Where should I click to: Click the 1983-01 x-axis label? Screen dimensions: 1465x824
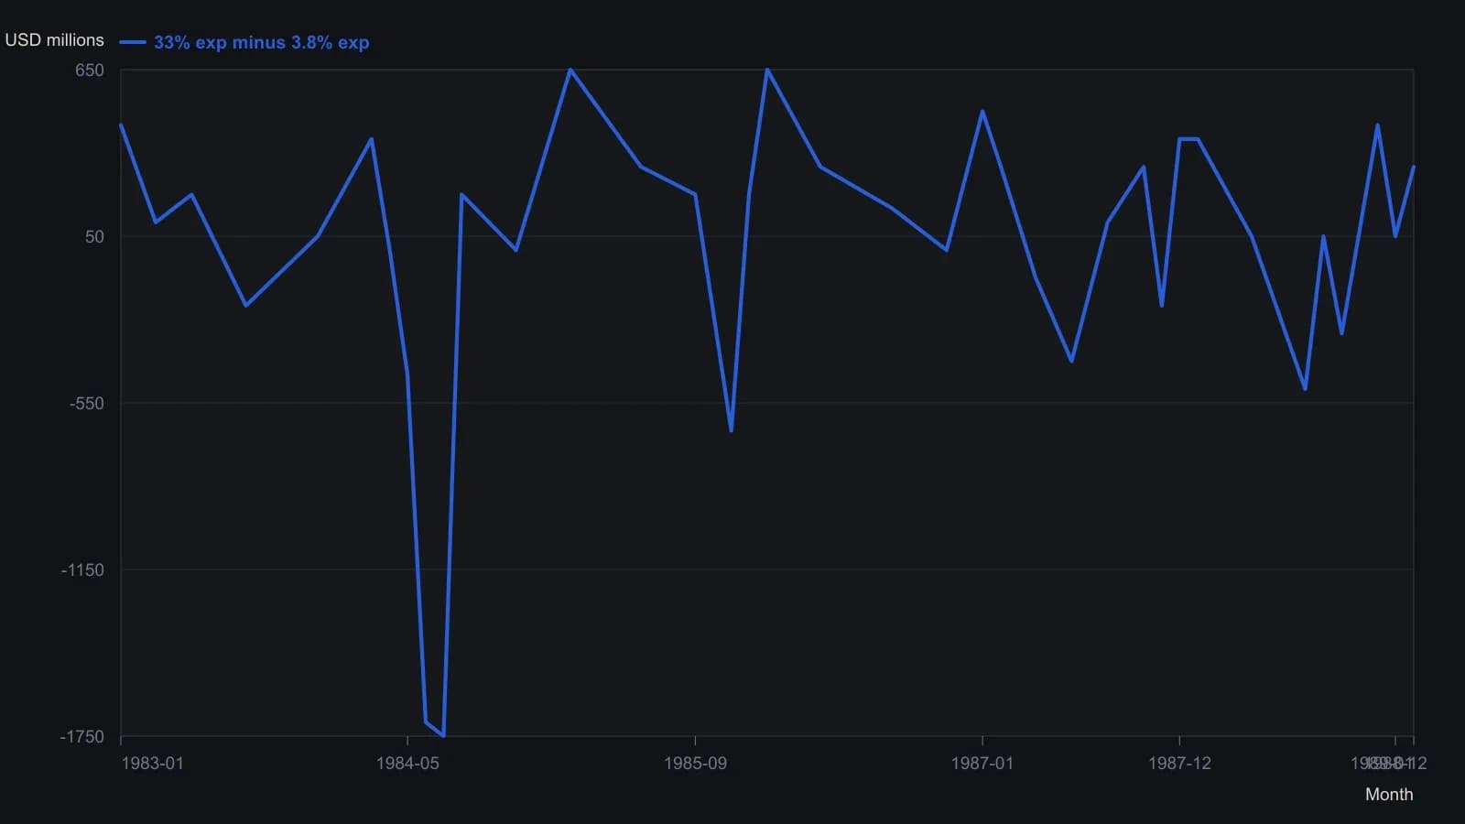(x=153, y=764)
